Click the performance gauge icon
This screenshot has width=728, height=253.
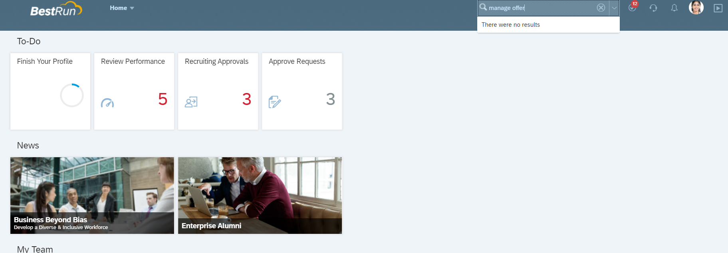tap(107, 103)
